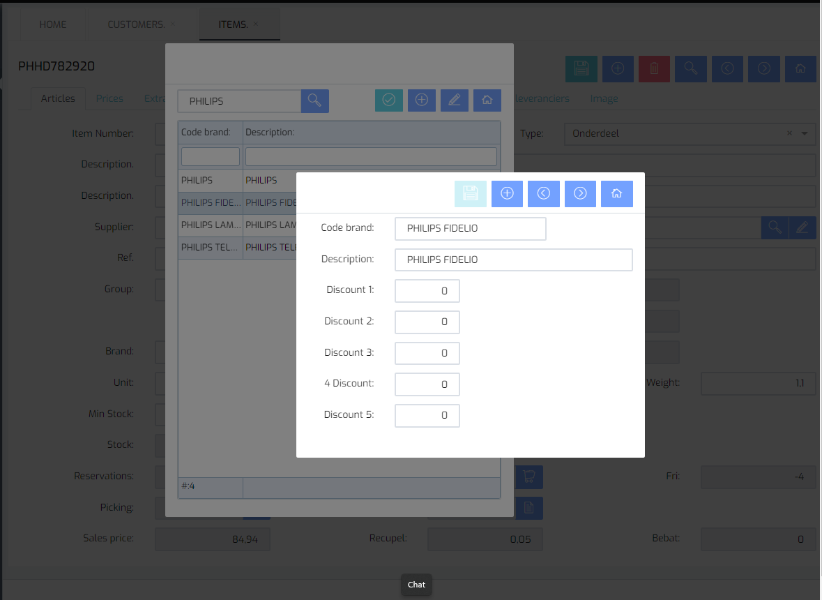
Task: Go to next item in main toolbar
Action: pos(764,68)
